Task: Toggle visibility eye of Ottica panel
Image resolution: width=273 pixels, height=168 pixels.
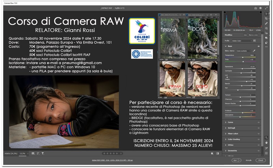Action: coord(259,145)
